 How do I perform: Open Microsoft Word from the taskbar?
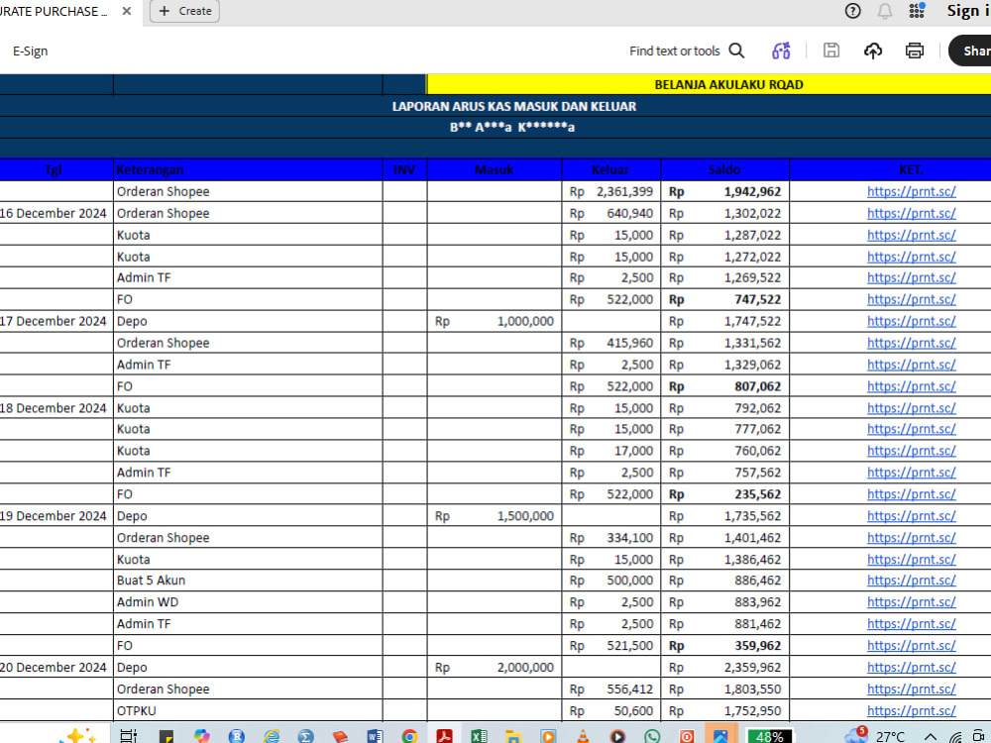pos(375,736)
